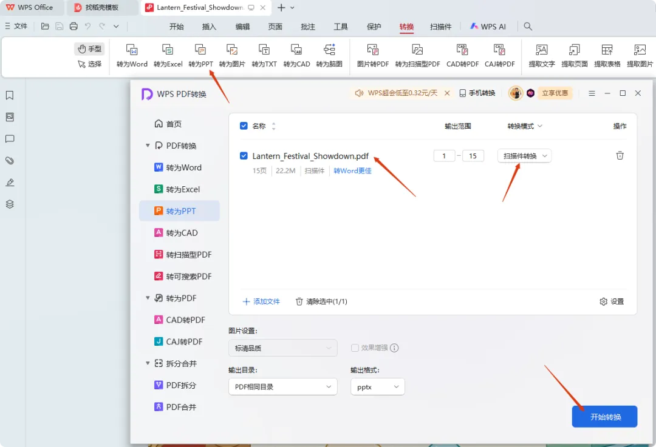Open the 标清品质 image quality dropdown

click(283, 348)
